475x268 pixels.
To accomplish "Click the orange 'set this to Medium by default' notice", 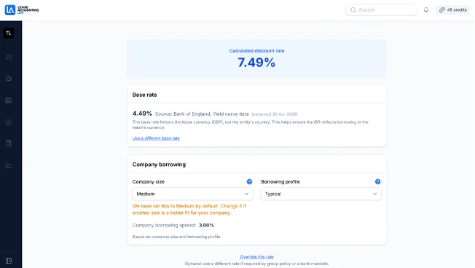I will [189, 209].
